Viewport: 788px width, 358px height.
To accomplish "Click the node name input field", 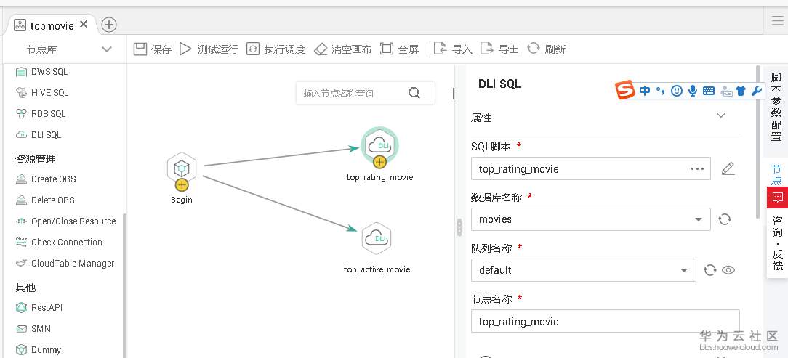I will pos(605,322).
